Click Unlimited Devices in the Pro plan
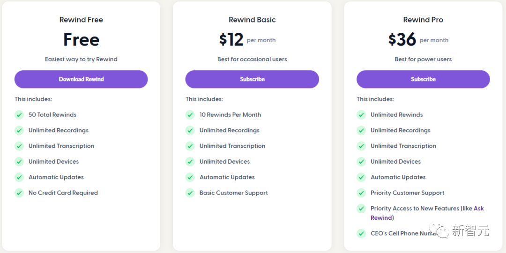This screenshot has height=253, width=506. (395, 162)
